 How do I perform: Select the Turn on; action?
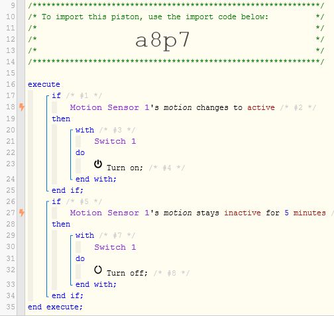[125, 168]
